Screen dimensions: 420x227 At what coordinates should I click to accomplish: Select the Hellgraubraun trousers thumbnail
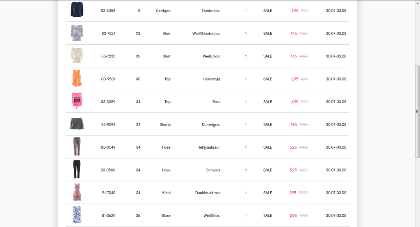[76, 147]
